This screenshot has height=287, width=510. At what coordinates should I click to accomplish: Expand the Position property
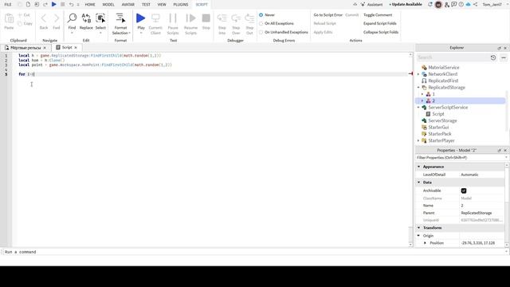tap(425, 243)
